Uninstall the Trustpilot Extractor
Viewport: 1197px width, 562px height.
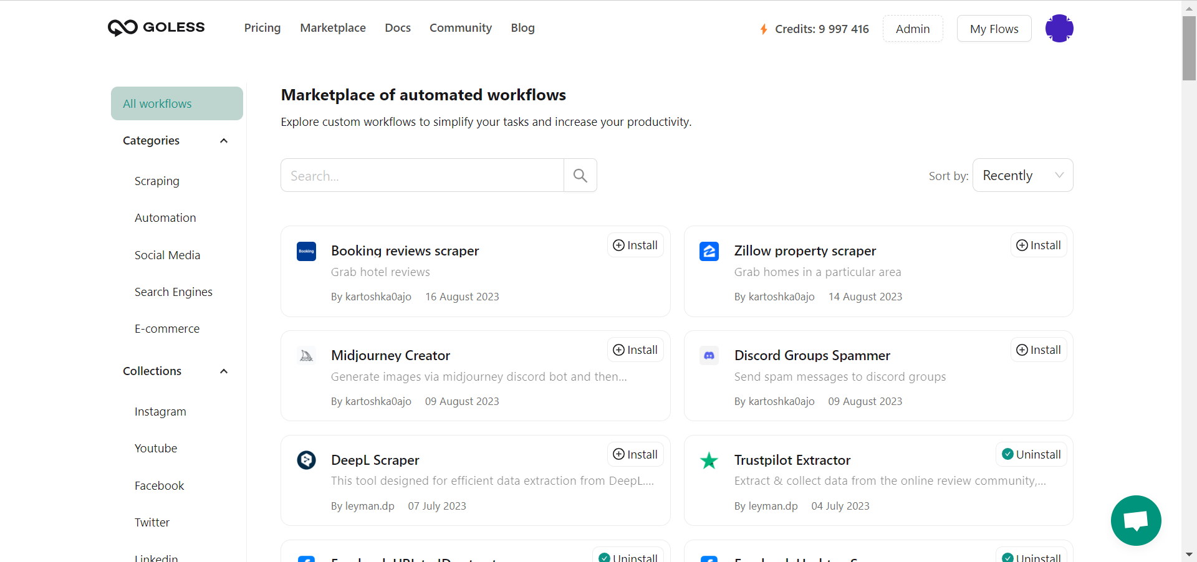tap(1031, 454)
